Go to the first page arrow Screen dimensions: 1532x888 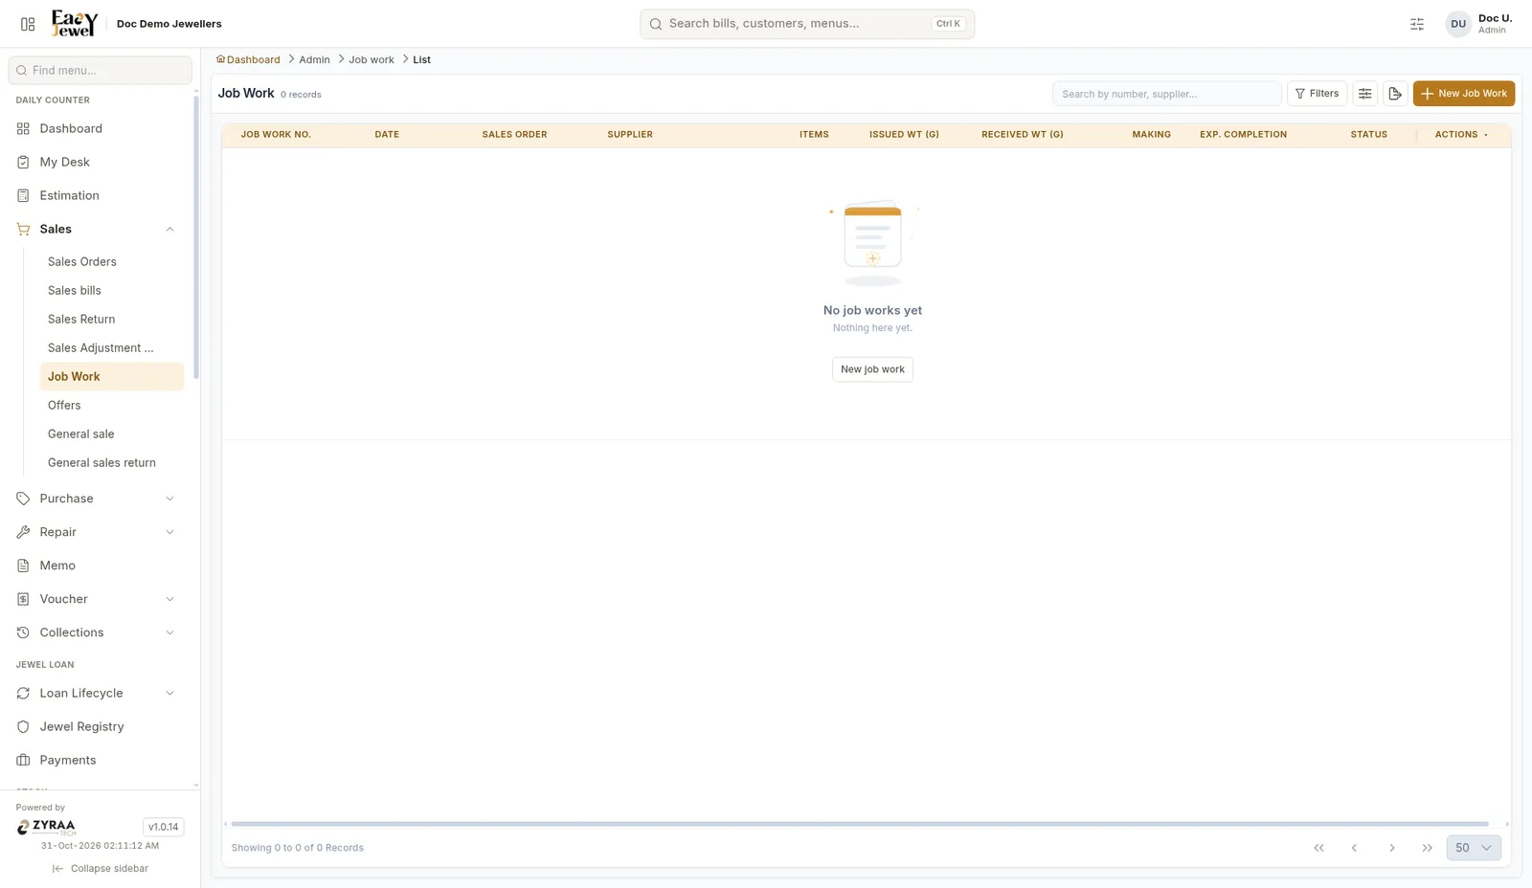point(1318,848)
